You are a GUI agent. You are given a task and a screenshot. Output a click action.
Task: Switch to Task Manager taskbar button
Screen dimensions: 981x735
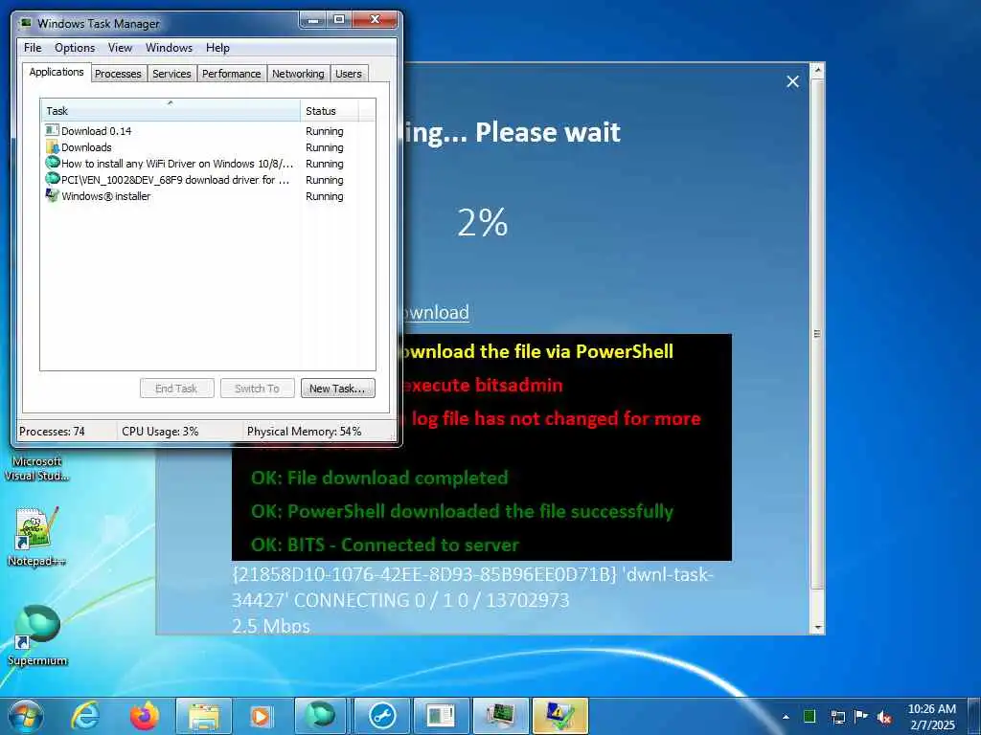[x=500, y=716]
